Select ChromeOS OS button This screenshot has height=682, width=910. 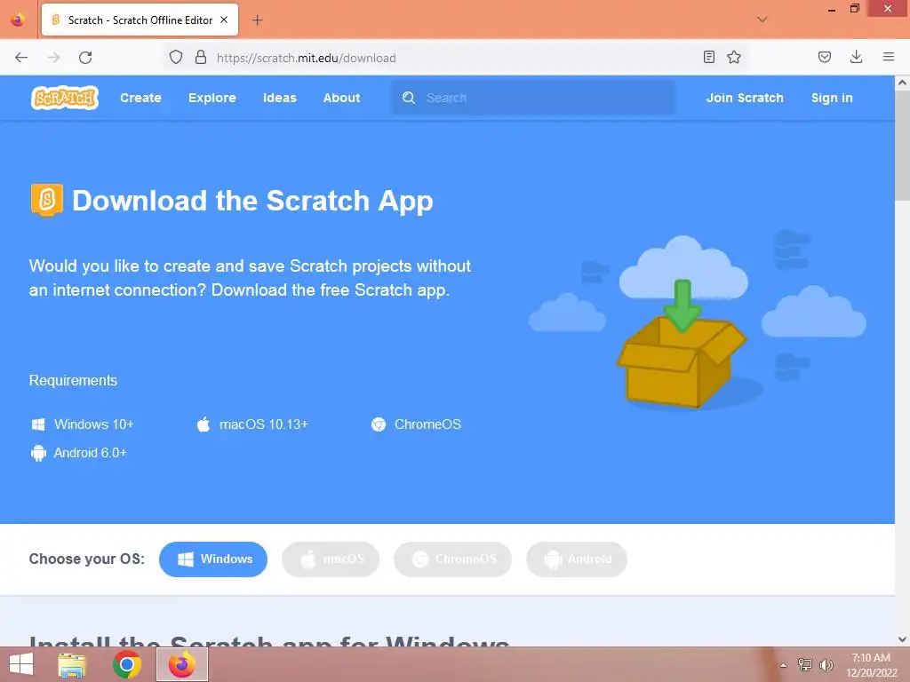452,559
